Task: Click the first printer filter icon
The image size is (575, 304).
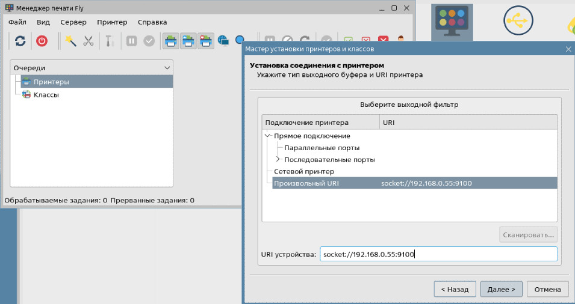Action: (x=171, y=41)
